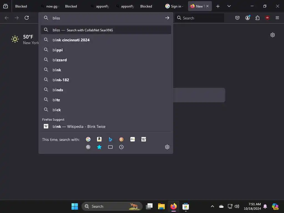284x213 pixels.
Task: Select suggestion 'blink cincinnati 2024'
Action: click(x=106, y=40)
